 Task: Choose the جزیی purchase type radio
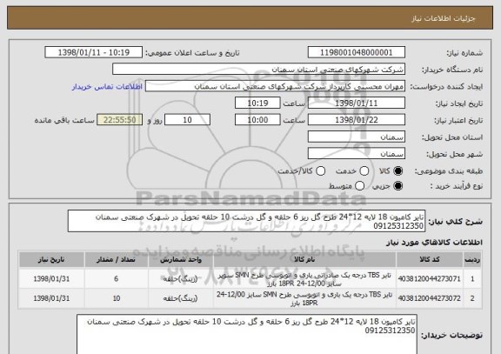[397, 186]
